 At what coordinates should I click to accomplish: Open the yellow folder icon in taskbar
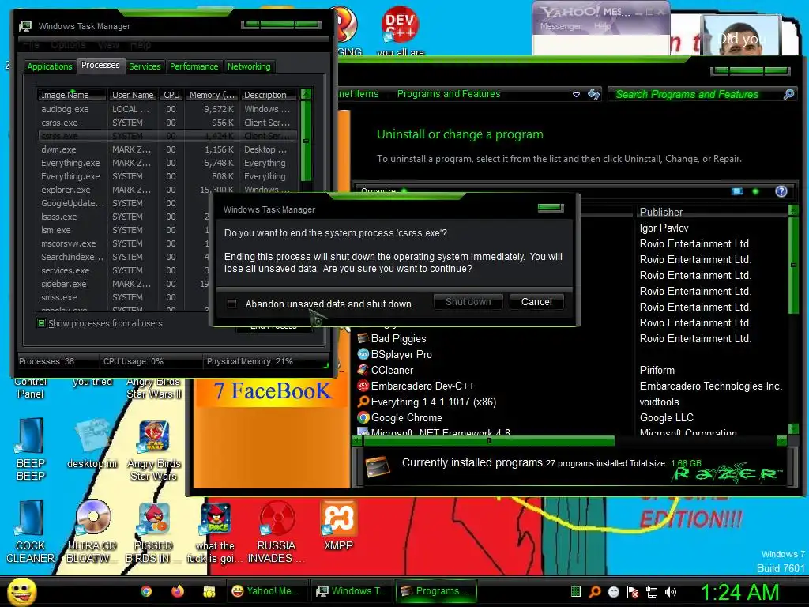coord(209,591)
